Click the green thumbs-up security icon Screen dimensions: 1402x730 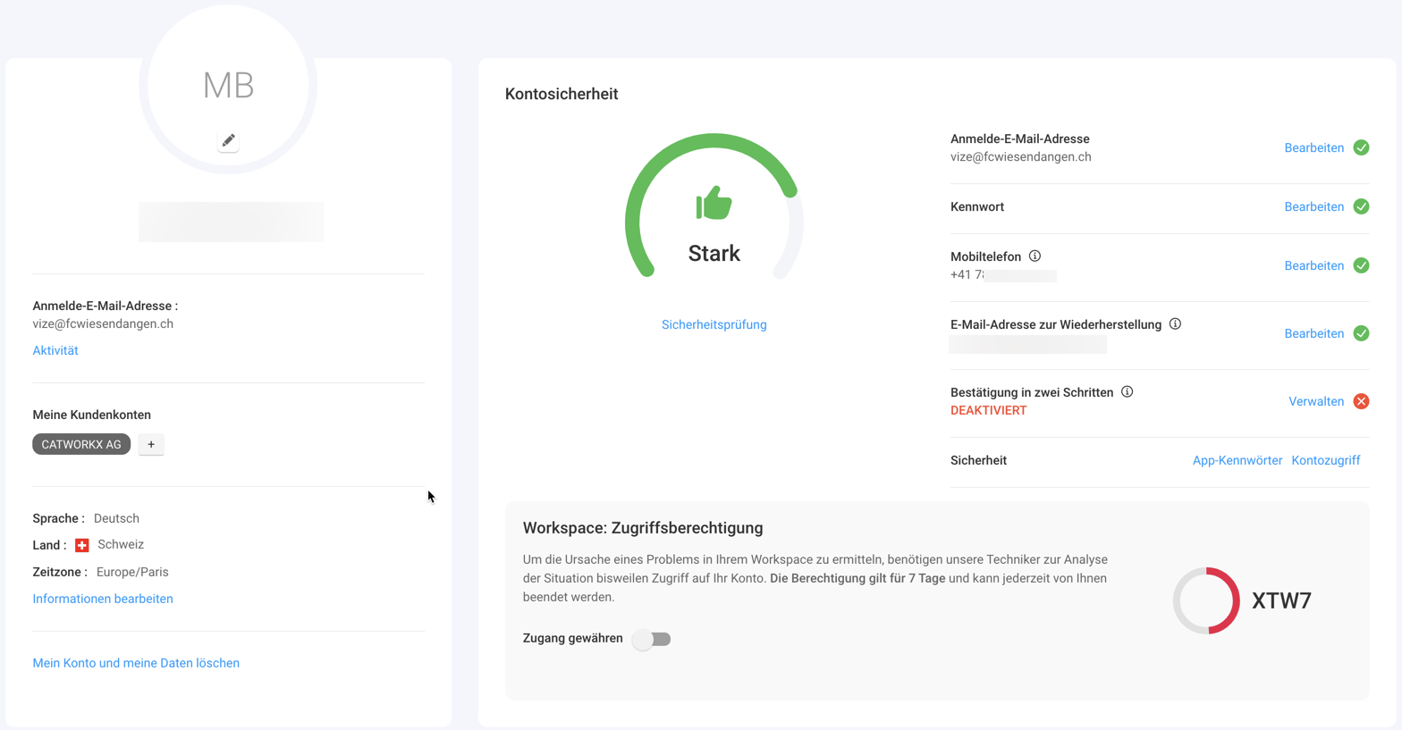(x=714, y=204)
